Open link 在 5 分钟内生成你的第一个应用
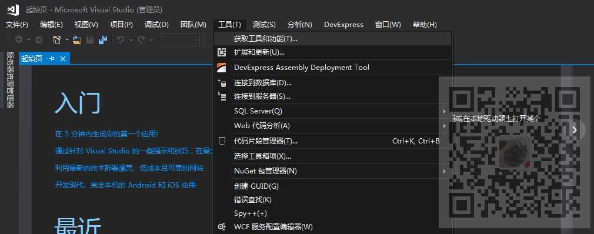This screenshot has width=594, height=234. pyautogui.click(x=106, y=134)
